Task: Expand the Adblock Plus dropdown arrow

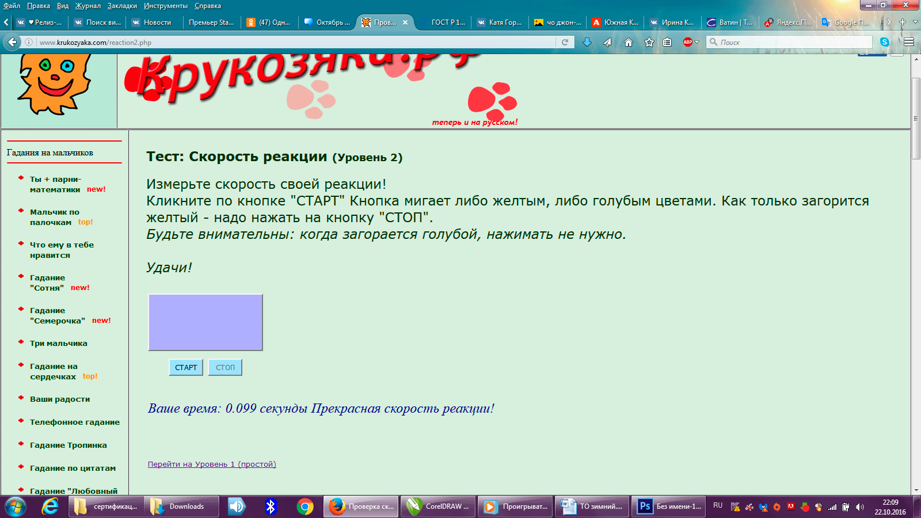Action: [x=697, y=42]
